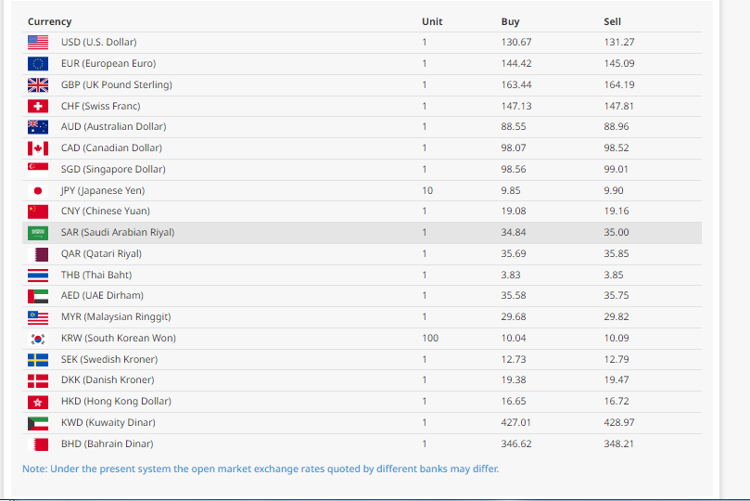The height and width of the screenshot is (501, 750).
Task: Click the South Korean flag icon
Action: 37,339
